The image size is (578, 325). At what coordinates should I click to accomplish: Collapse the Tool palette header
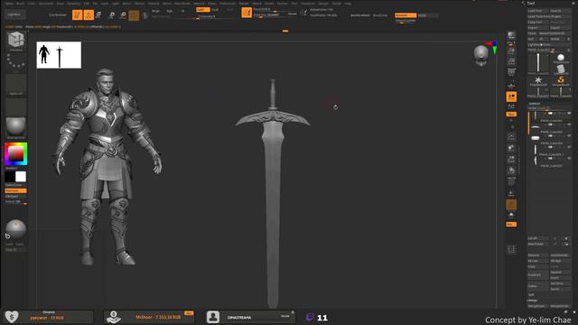pos(531,3)
